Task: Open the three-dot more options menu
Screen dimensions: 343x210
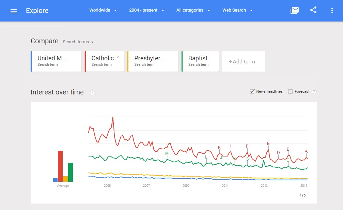Action: coord(332,11)
